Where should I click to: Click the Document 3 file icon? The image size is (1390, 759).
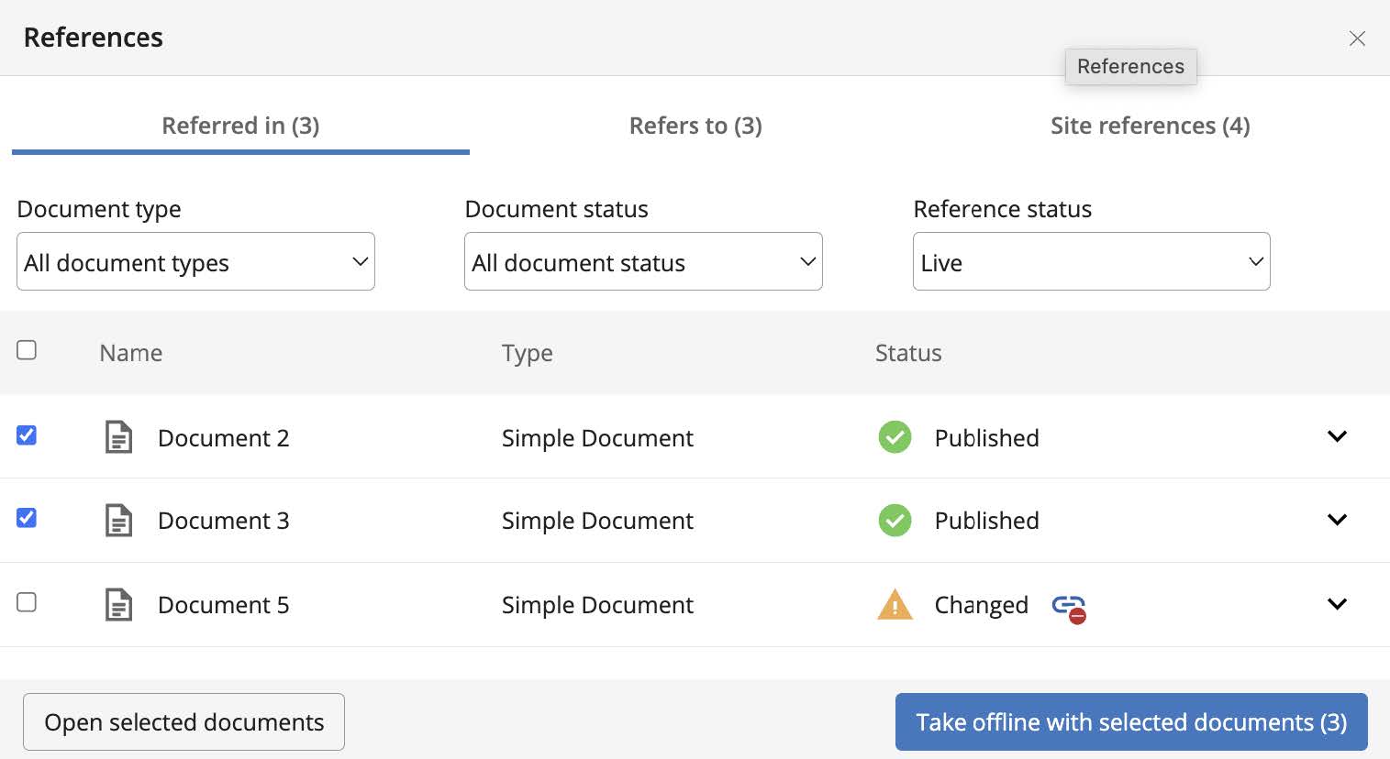click(x=118, y=521)
